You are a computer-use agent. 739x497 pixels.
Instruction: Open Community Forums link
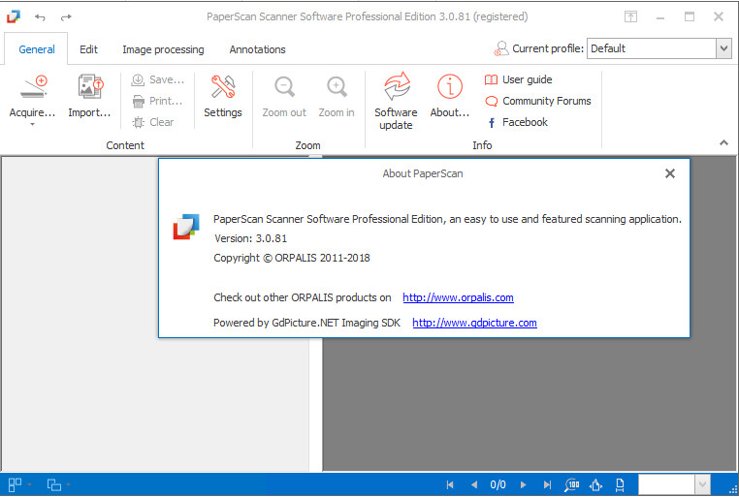point(537,101)
